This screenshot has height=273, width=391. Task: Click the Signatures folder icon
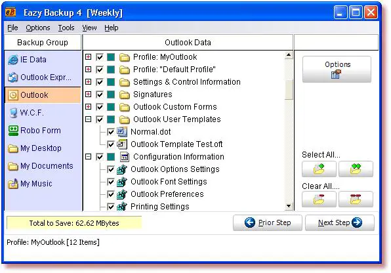coord(124,94)
